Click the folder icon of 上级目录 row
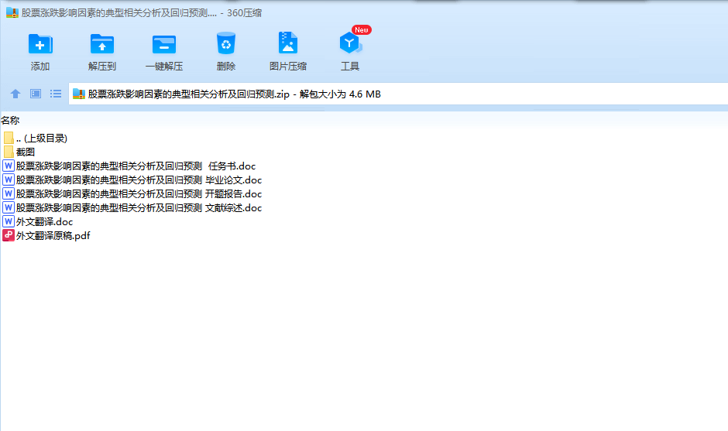The image size is (728, 431). [x=9, y=138]
